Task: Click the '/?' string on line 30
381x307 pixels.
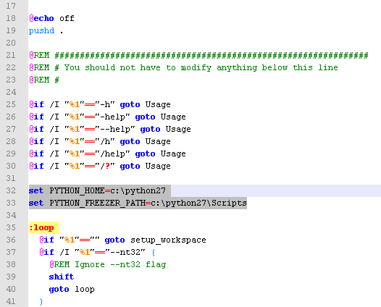Action: 105,166
